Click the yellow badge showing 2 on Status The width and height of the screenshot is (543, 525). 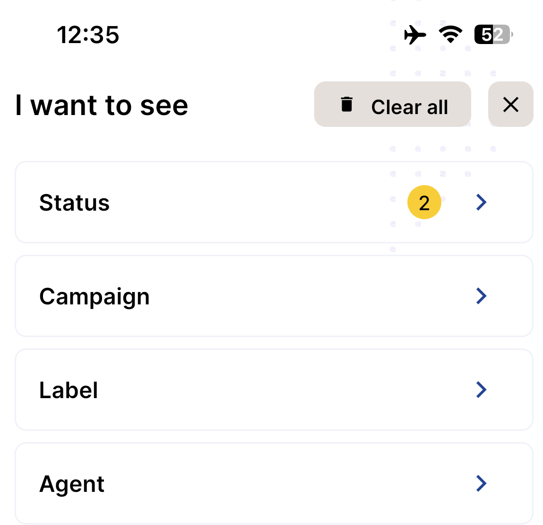pos(424,202)
